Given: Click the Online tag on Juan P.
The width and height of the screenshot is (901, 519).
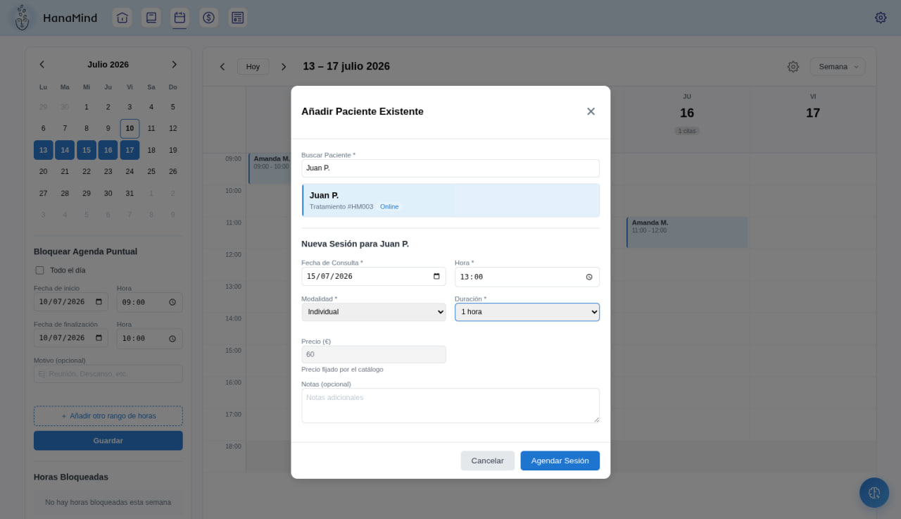Looking at the screenshot, I should (389, 207).
